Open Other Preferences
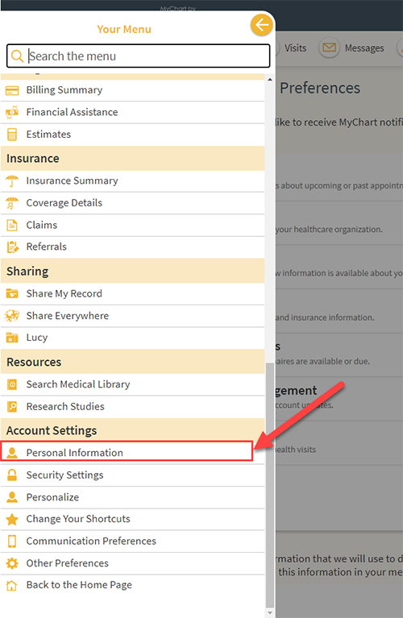The height and width of the screenshot is (618, 403). 132,563
